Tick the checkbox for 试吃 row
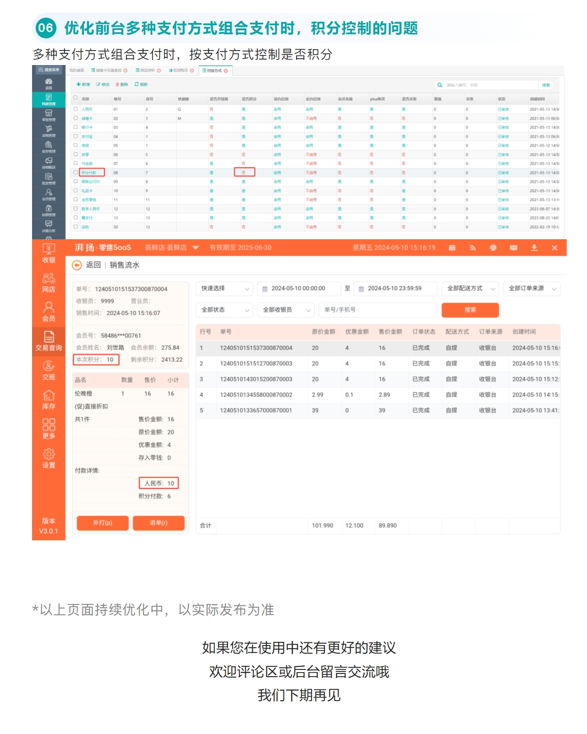This screenshot has height=734, width=587. pyautogui.click(x=75, y=227)
